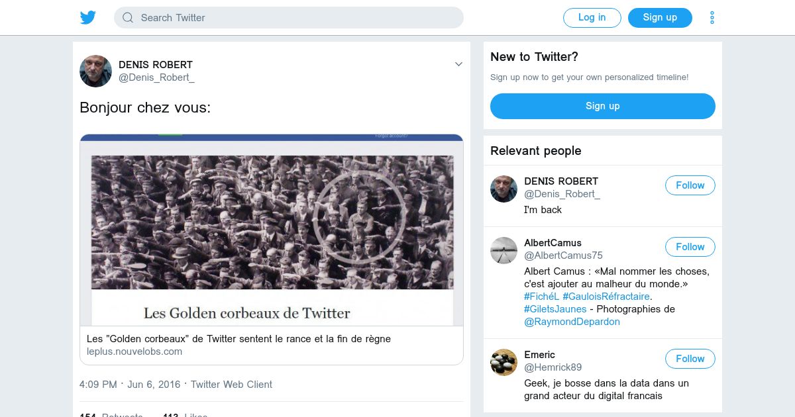
Task: Follow DENIS ROBERT
Action: (x=690, y=185)
